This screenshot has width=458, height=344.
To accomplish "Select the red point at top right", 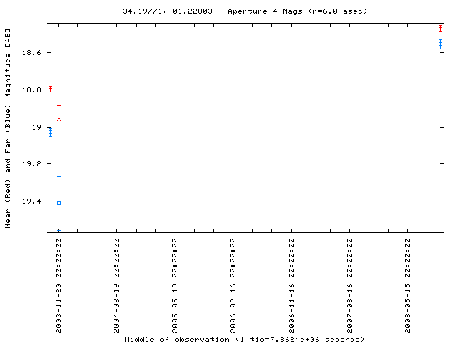I will pos(440,29).
